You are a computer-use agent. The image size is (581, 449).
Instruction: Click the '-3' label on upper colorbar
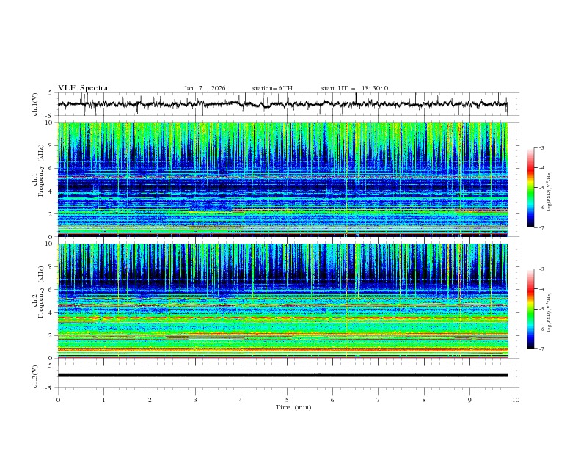[x=541, y=147]
